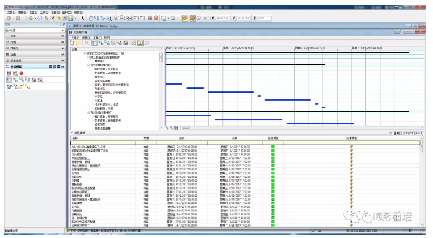Viewport: 433px width, 238px height.
Task: Click the grey diamonds icon ending producer toolbar
Action: pos(147,43)
